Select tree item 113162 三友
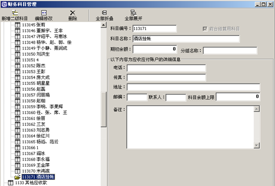275x186 pixels. coord(34,124)
